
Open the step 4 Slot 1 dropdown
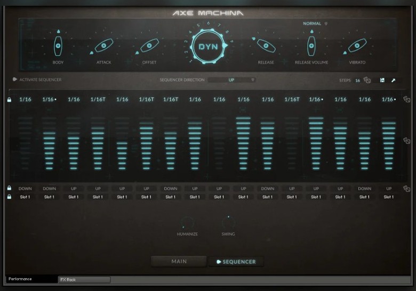tap(98, 197)
